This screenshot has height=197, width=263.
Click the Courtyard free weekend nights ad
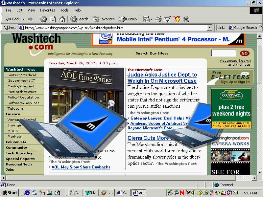(x=231, y=108)
